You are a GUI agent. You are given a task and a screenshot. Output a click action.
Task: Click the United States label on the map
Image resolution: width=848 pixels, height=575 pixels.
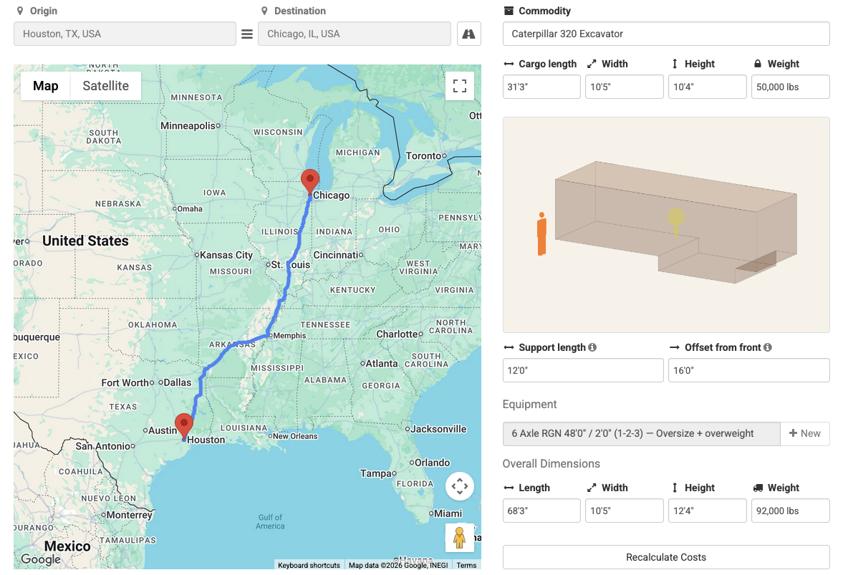(85, 241)
